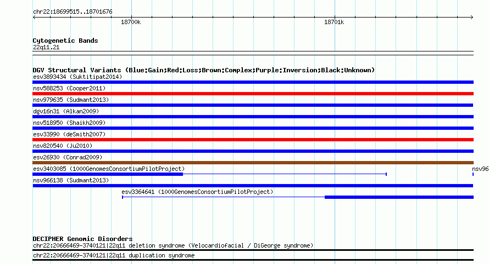Viewport: 489px width, 264px height.
Task: Click the chr22:18699515..18701676 region label
Action: (x=73, y=12)
